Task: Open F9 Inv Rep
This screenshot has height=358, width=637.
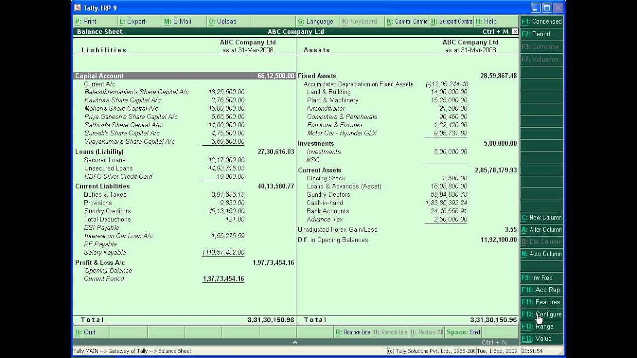Action: click(541, 278)
